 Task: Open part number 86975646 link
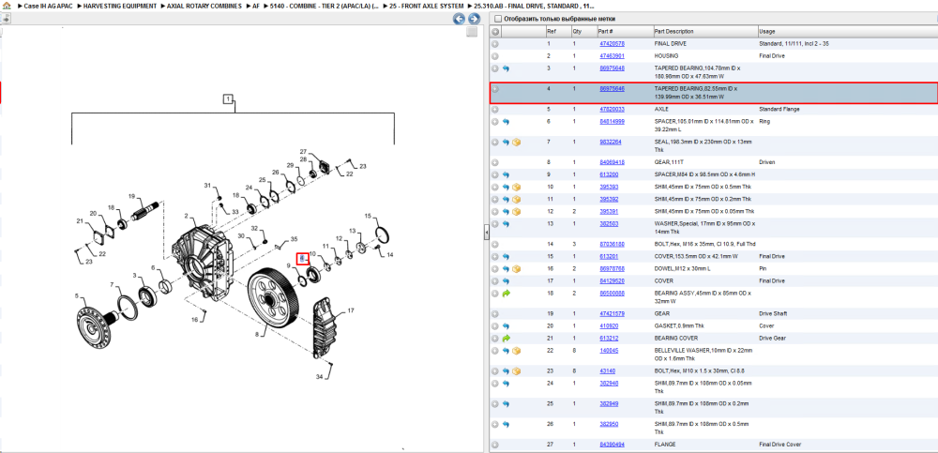[612, 88]
